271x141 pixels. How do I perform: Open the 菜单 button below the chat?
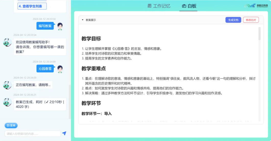point(11,125)
